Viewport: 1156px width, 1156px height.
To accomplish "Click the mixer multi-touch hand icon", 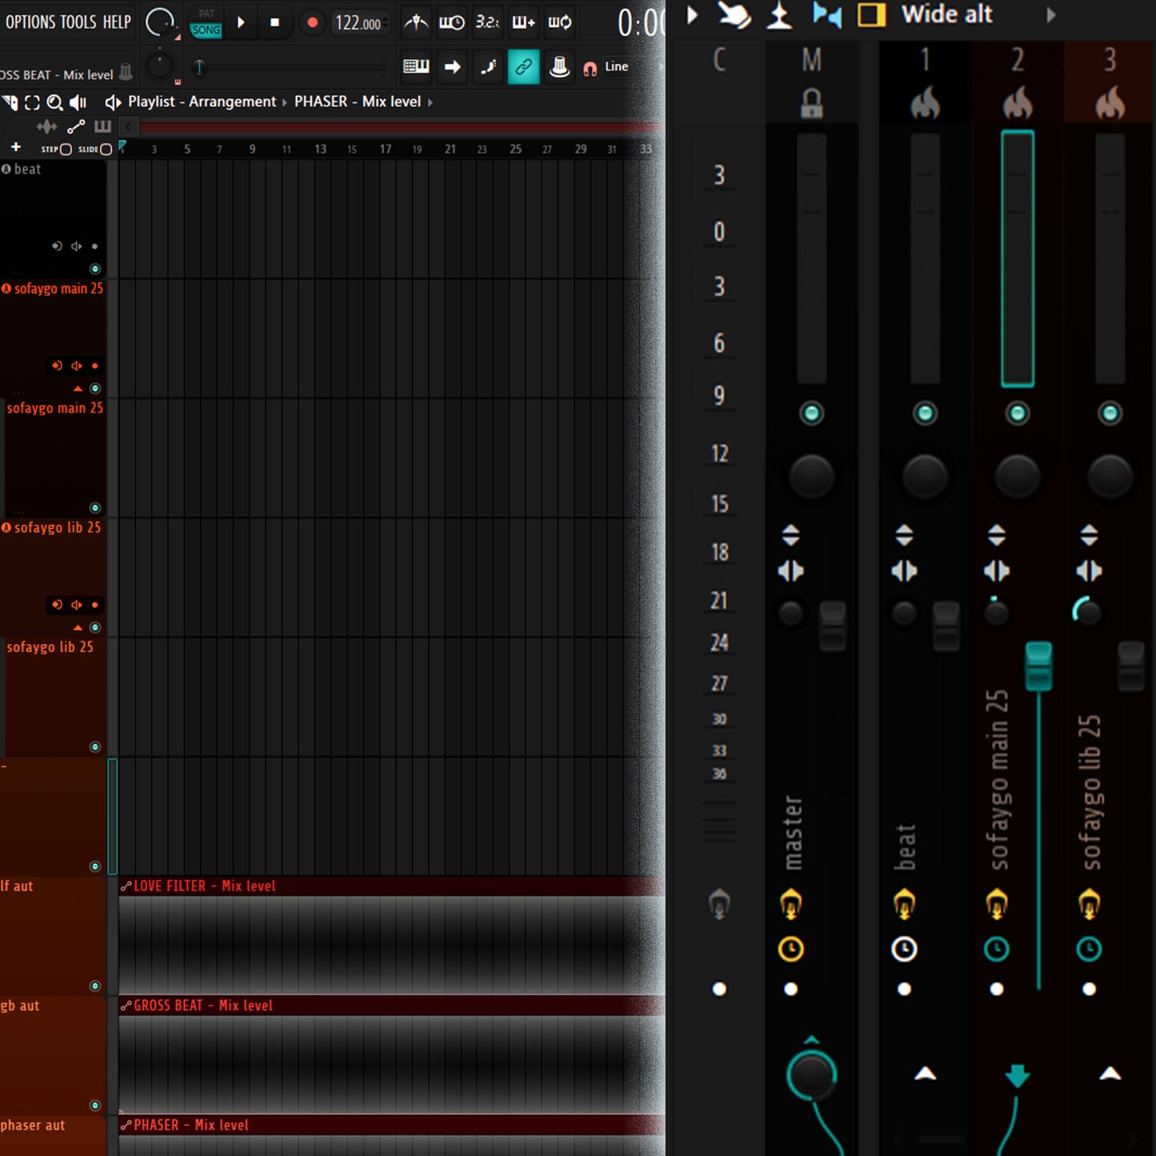I will [x=734, y=14].
